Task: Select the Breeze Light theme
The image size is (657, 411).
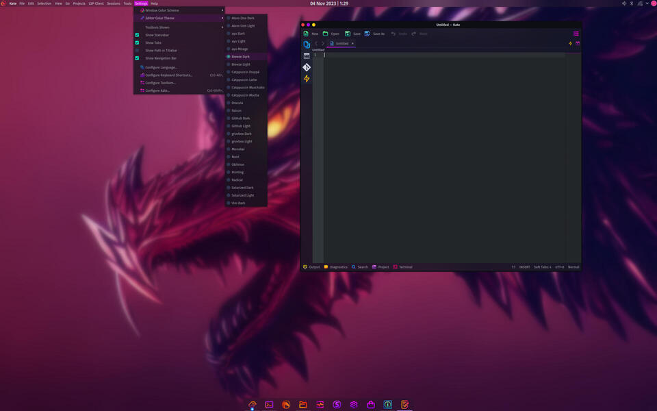Action: point(246,64)
